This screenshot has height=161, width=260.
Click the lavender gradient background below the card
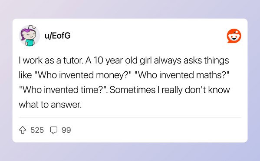pyautogui.click(x=130, y=152)
